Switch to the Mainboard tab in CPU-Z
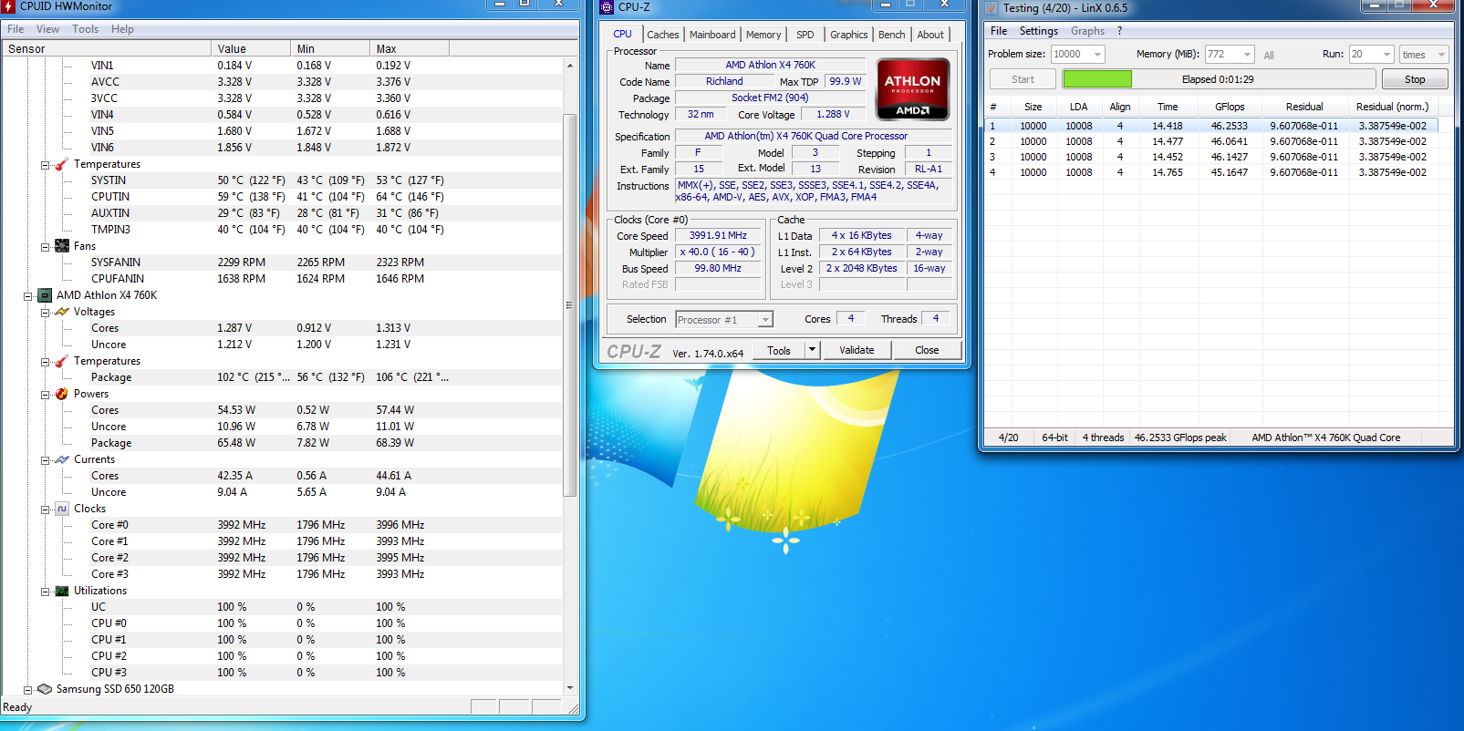Viewport: 1464px width, 731px height. [712, 35]
